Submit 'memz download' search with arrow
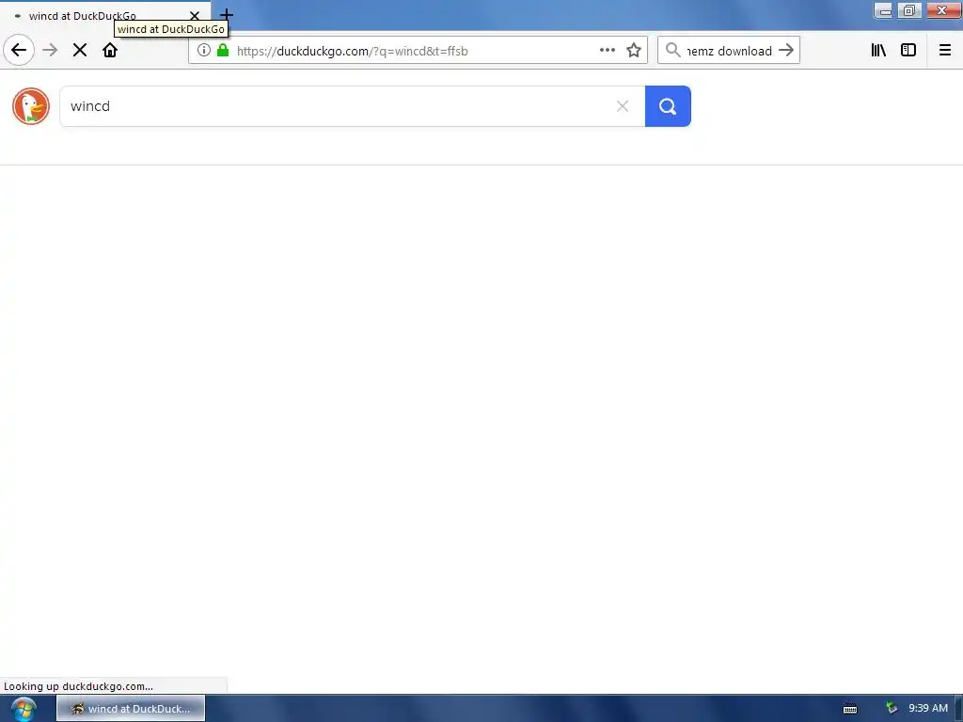Screen dimensions: 963x722 pos(786,51)
